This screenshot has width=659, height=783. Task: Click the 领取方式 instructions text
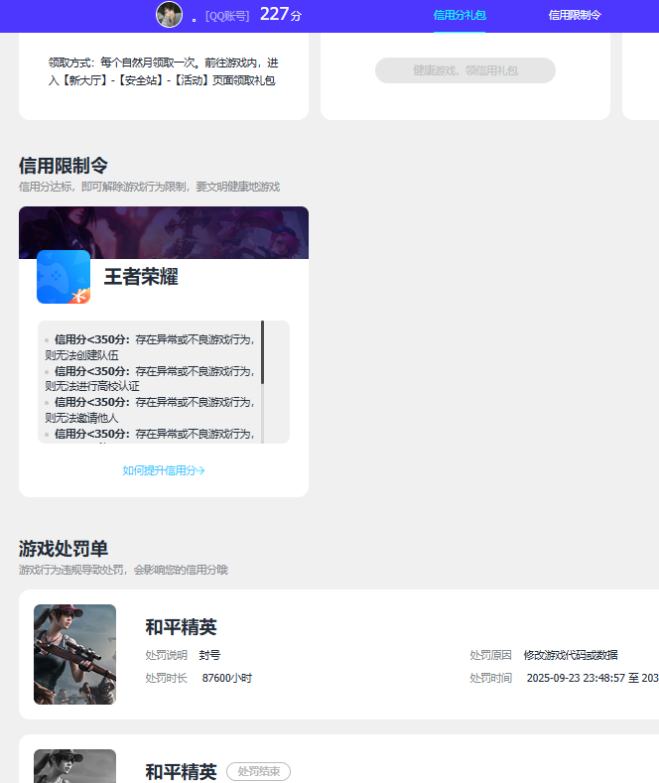pyautogui.click(x=163, y=71)
